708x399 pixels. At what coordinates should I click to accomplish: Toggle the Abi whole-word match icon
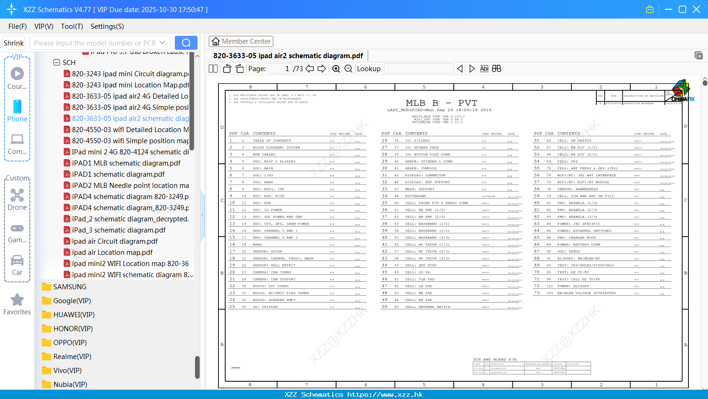click(x=484, y=69)
